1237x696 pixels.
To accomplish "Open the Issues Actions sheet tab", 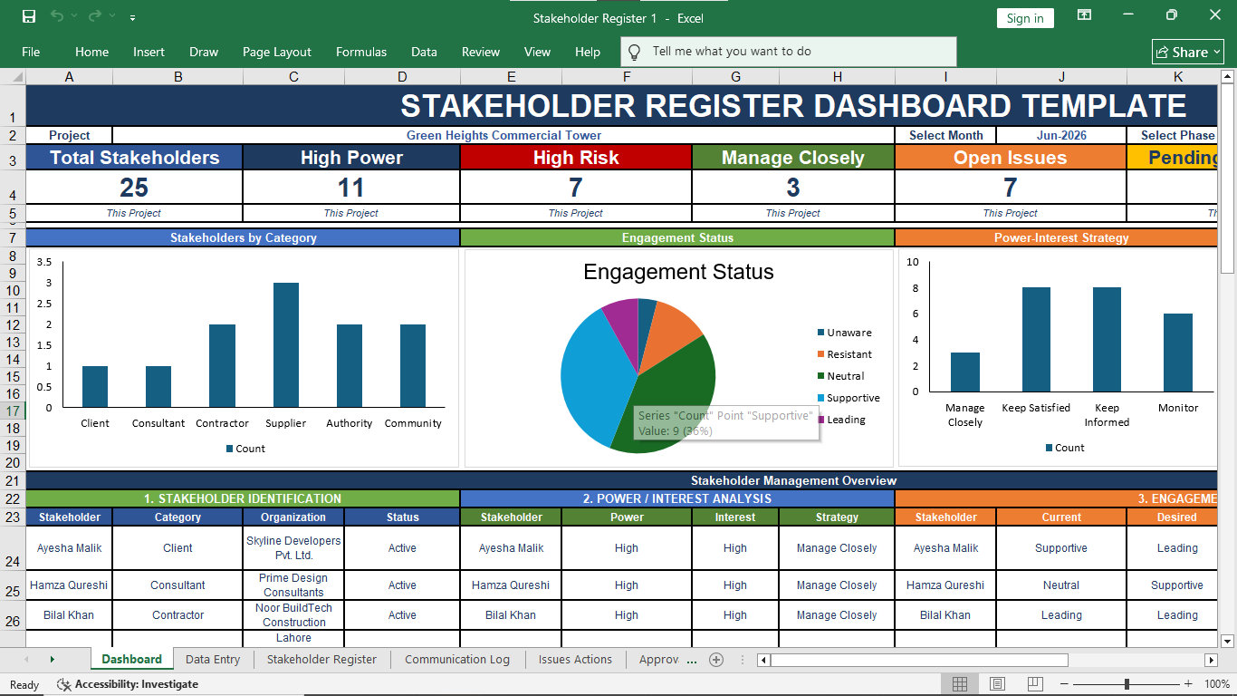I will [575, 660].
